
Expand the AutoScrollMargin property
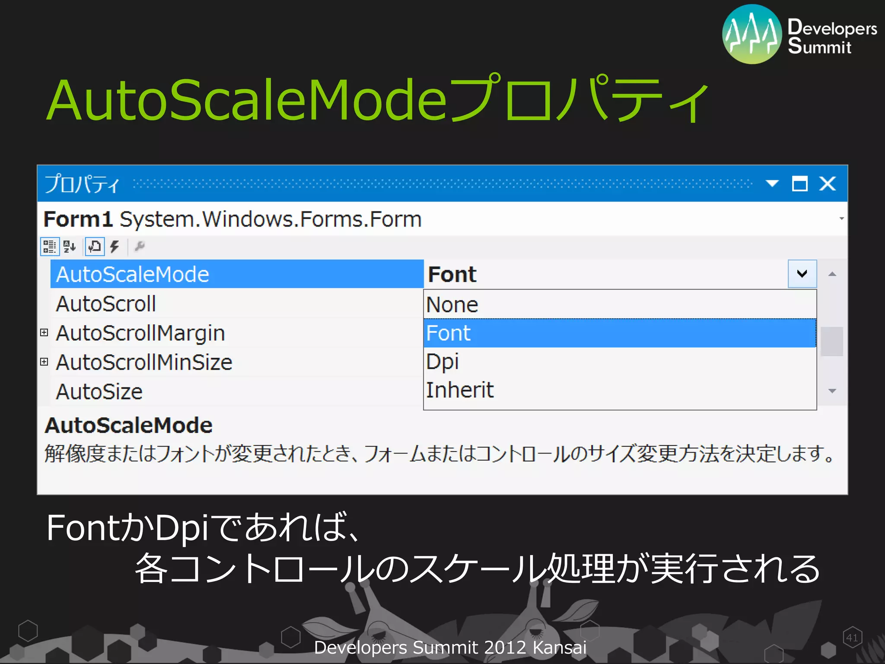click(44, 332)
